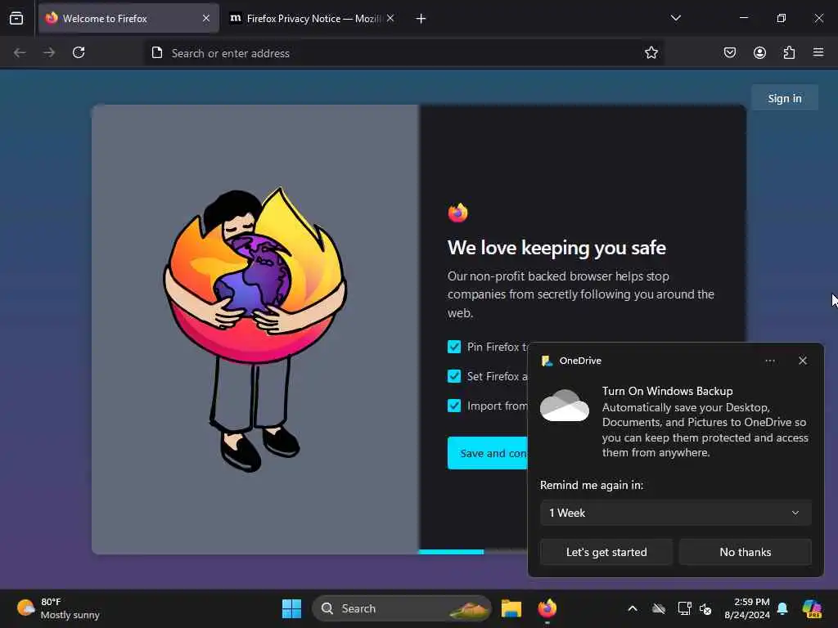838x628 pixels.
Task: Click We love keeping you safe heading
Action: tap(556, 248)
